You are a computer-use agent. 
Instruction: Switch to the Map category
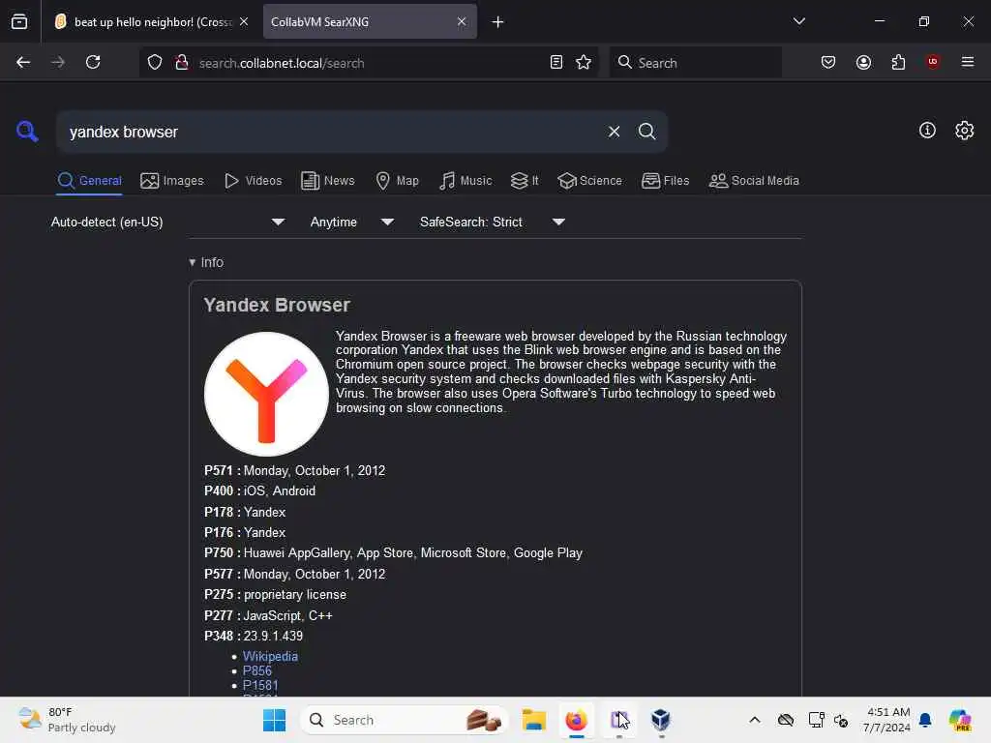click(x=397, y=181)
